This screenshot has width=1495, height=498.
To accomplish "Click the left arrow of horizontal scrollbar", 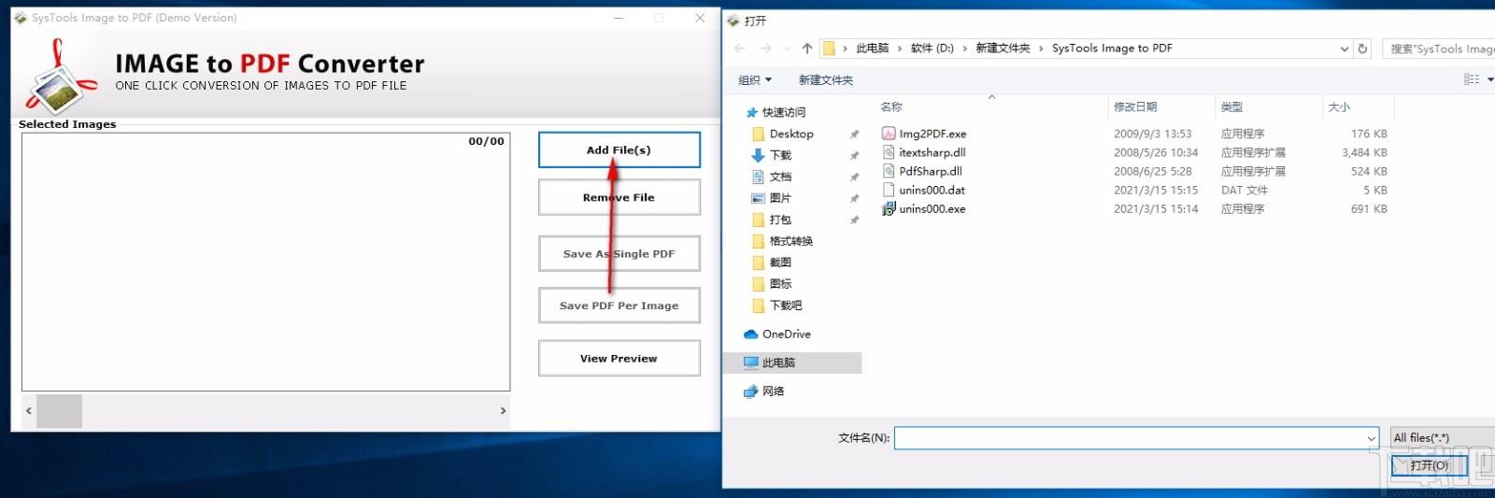I will 29,411.
